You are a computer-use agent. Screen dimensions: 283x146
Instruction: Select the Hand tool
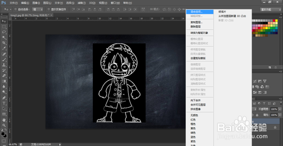pyautogui.click(x=4, y=120)
